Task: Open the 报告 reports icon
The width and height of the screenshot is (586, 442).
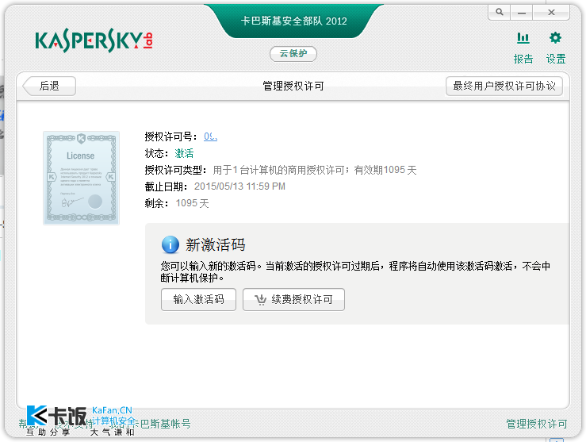Action: coord(523,48)
